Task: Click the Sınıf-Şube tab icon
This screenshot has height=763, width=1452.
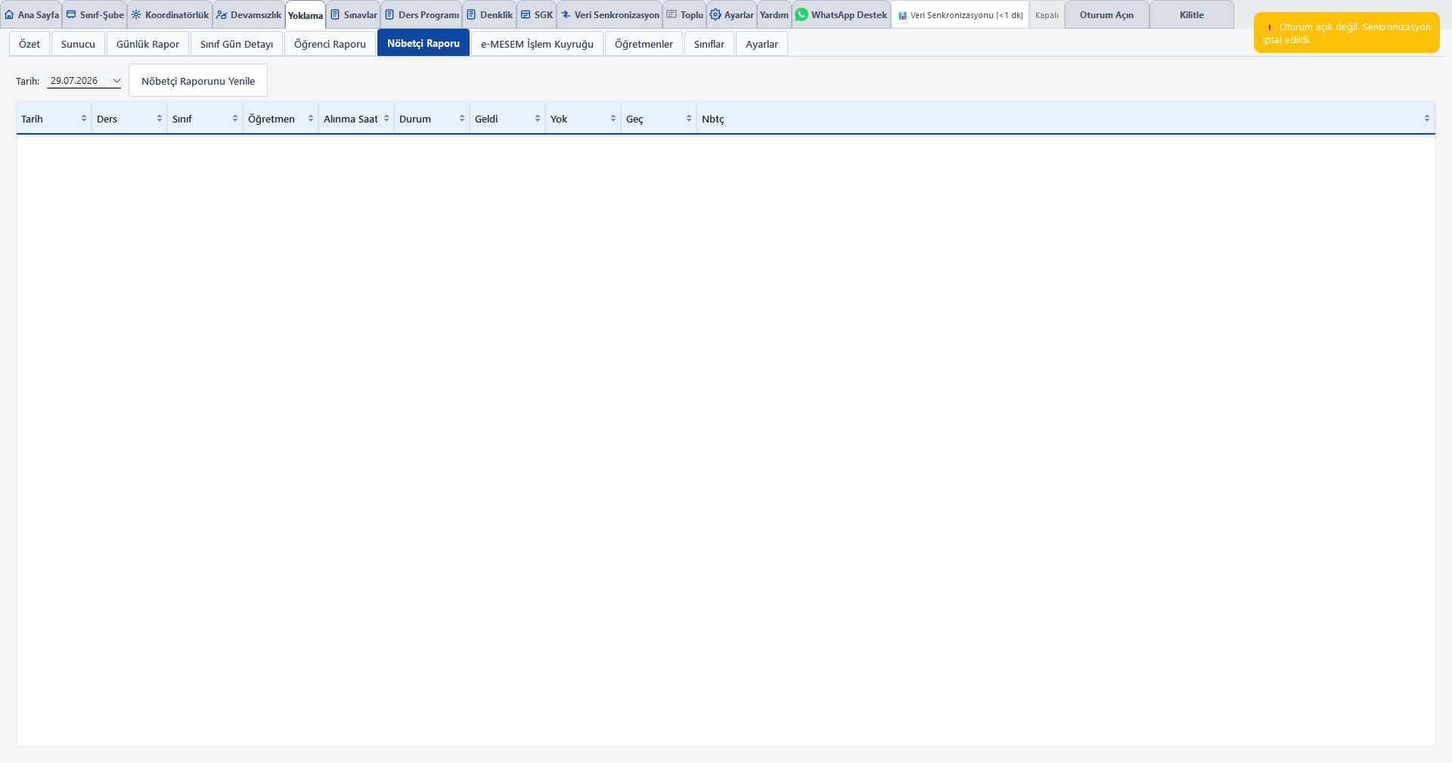Action: (x=71, y=14)
